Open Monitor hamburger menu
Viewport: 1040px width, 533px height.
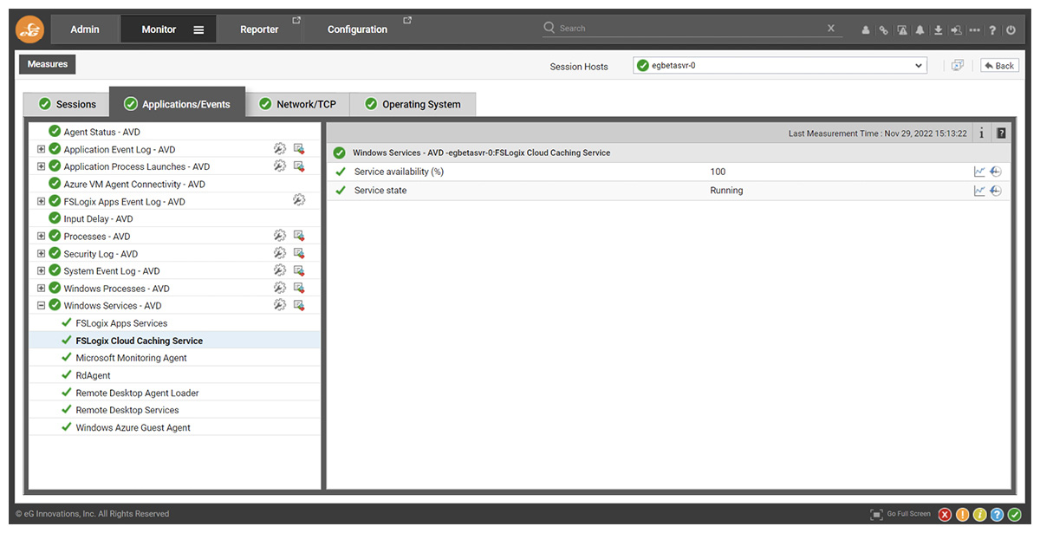[x=198, y=29]
